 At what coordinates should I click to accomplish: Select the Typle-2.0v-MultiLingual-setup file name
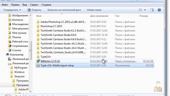click(57, 65)
